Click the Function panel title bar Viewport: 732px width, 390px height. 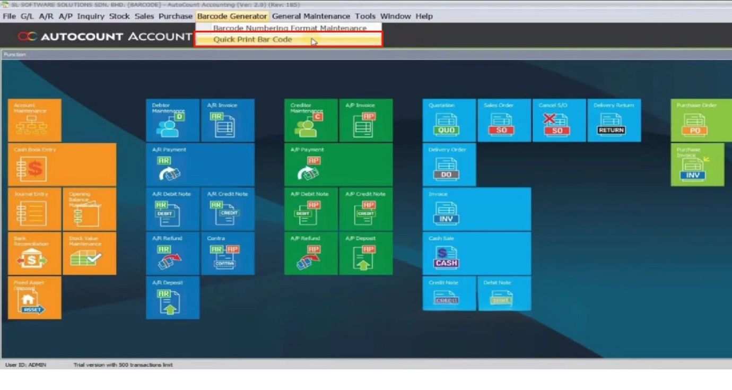click(366, 54)
